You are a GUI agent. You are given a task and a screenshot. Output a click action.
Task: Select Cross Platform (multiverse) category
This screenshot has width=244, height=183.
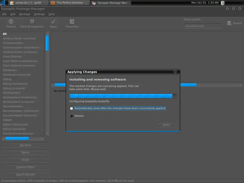click(x=23, y=61)
